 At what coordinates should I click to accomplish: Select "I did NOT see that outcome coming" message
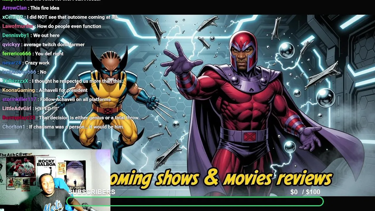click(x=72, y=17)
